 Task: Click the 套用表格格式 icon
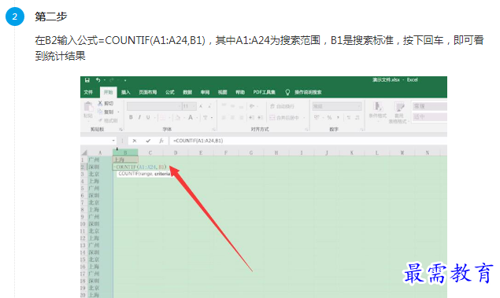(x=398, y=112)
